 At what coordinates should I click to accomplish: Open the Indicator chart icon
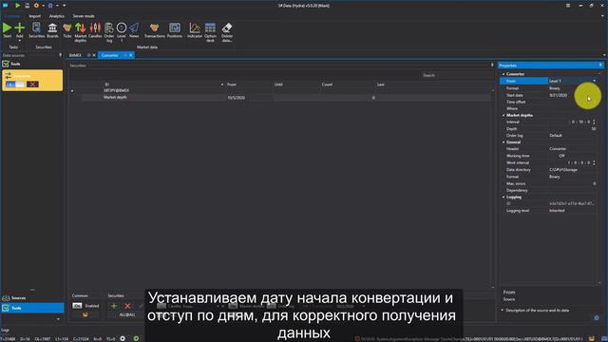[x=195, y=28]
